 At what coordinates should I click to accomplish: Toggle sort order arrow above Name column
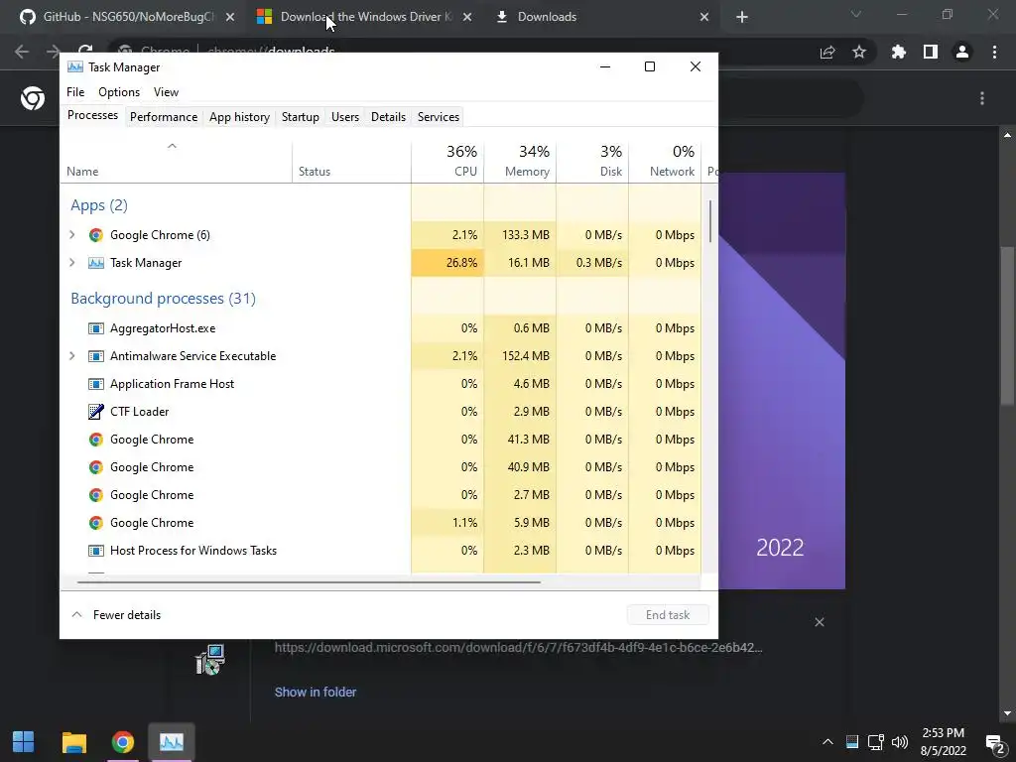[x=172, y=146]
